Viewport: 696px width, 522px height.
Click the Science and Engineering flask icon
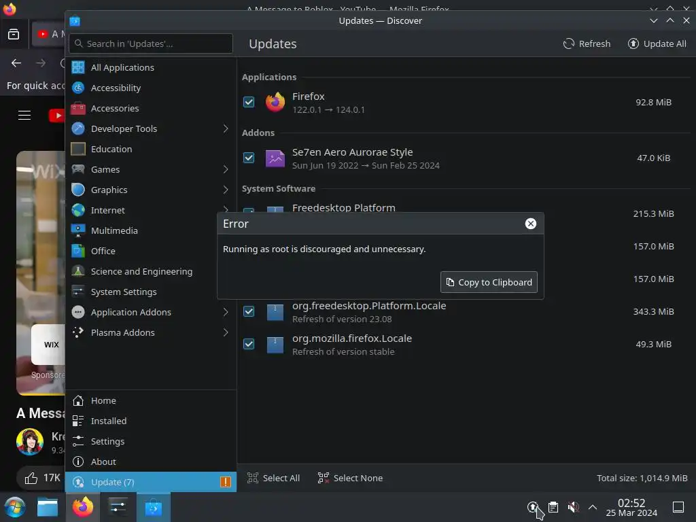point(78,271)
